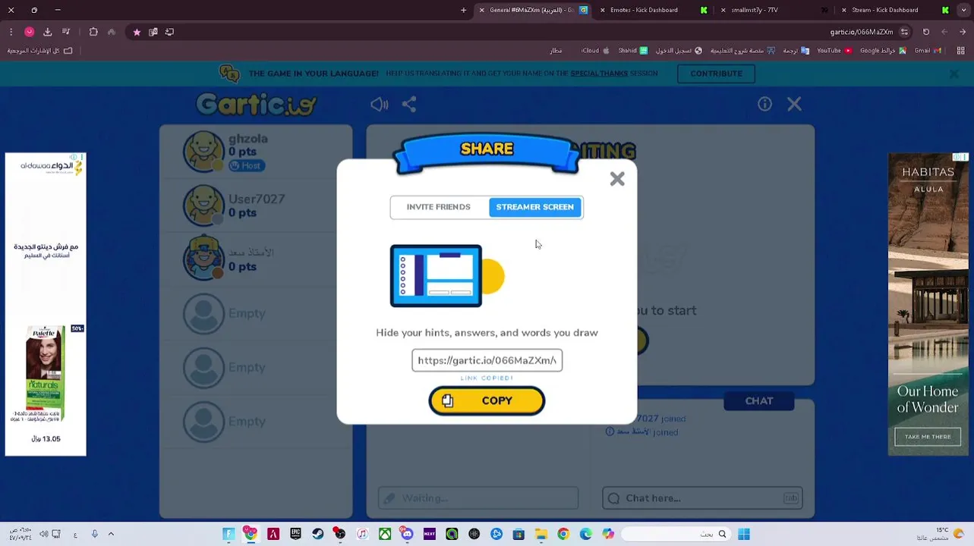Open the Copilot icon in the taskbar
Image resolution: width=974 pixels, height=546 pixels.
pyautogui.click(x=608, y=534)
